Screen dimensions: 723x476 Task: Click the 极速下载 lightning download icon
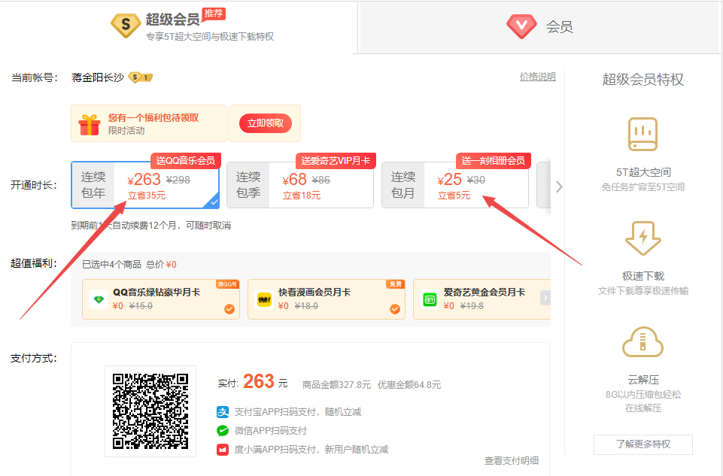pyautogui.click(x=642, y=238)
